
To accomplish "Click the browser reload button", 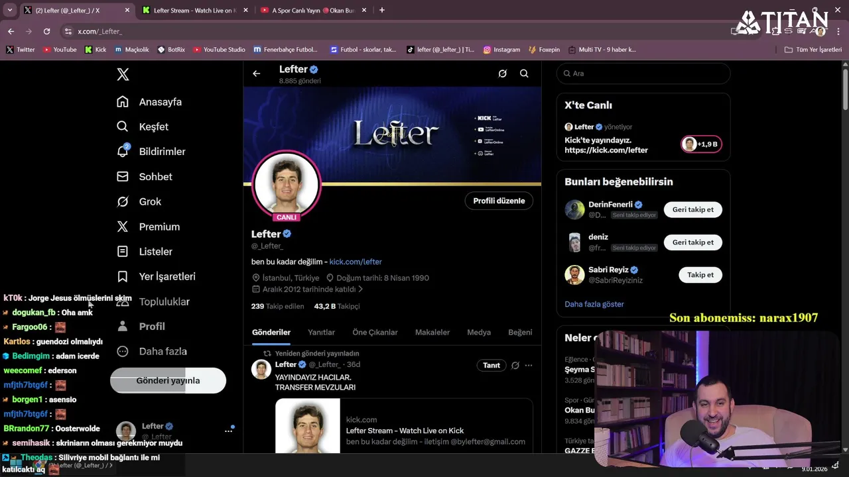I will tap(46, 31).
